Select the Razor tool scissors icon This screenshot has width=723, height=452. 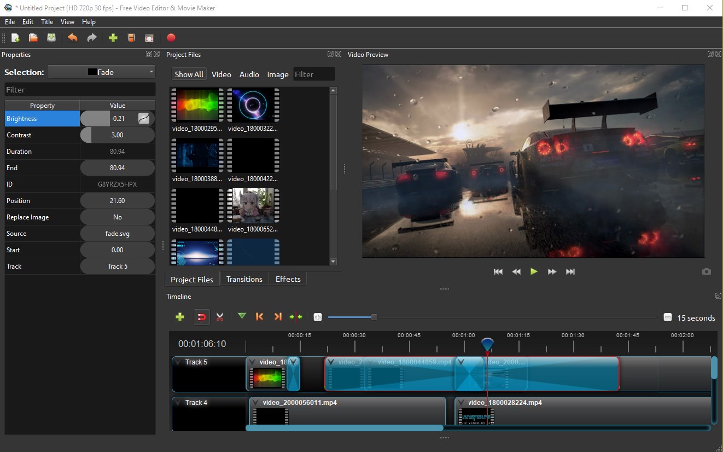(220, 317)
